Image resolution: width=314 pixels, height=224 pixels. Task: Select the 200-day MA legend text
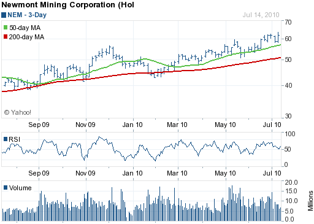tap(26, 37)
